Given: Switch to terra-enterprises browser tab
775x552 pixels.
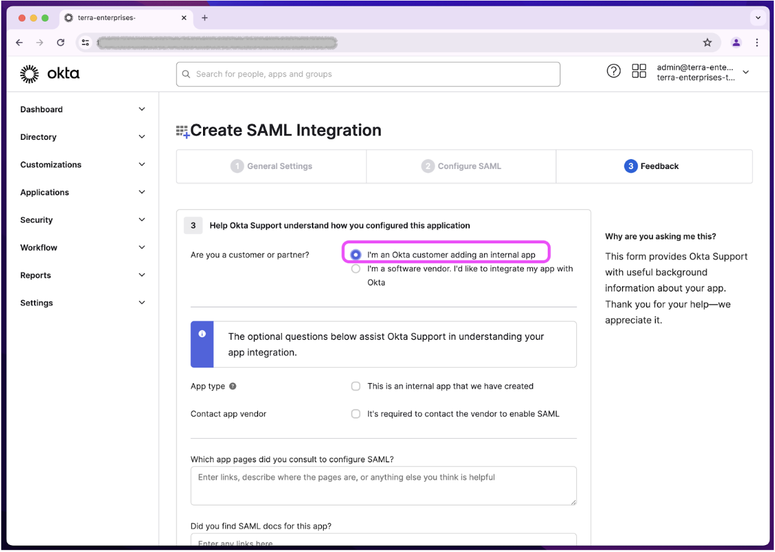Looking at the screenshot, I should [126, 18].
